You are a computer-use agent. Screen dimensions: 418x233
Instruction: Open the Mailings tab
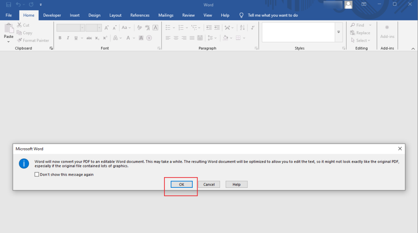tap(166, 15)
